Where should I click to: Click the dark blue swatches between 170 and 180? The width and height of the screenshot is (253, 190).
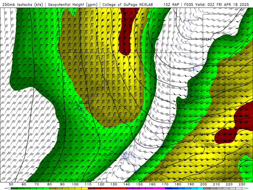[x=171, y=188]
